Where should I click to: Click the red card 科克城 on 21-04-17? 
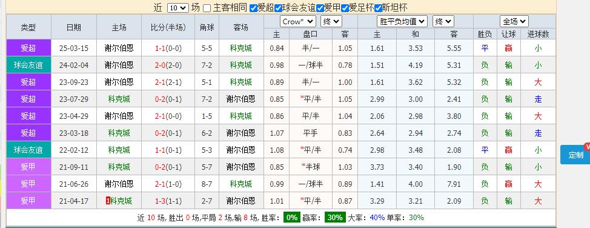tap(119, 201)
